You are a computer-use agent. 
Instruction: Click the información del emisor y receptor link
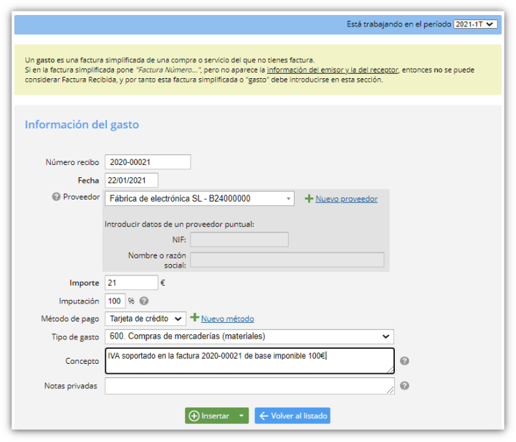[333, 70]
